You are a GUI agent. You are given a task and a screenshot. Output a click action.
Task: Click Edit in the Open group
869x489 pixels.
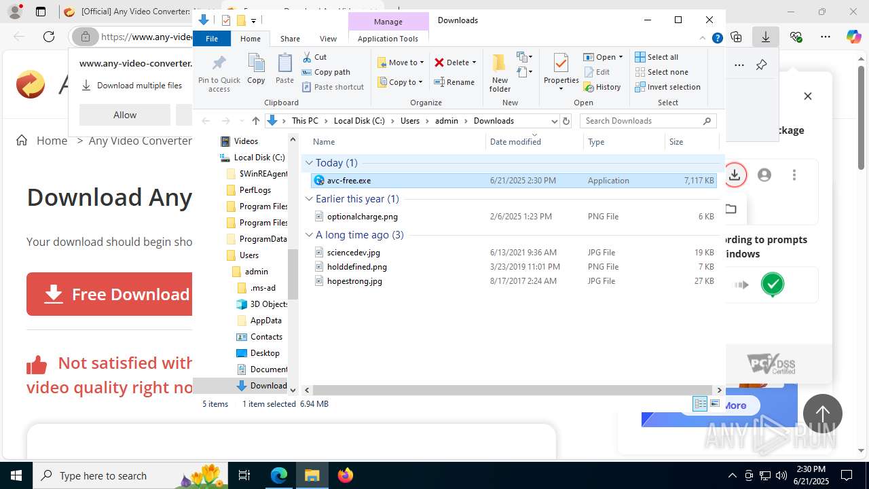click(x=596, y=72)
